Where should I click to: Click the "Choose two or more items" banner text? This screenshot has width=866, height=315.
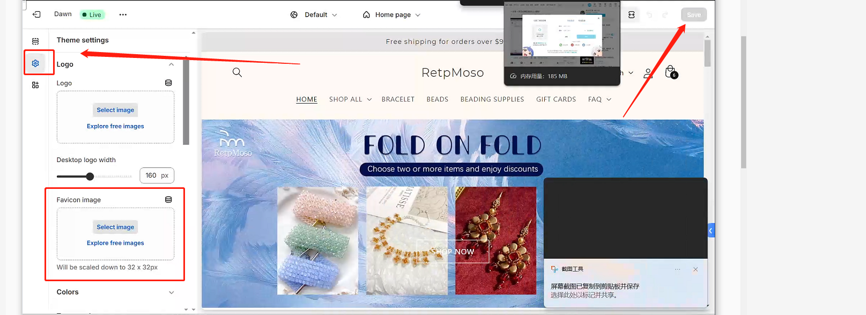pyautogui.click(x=453, y=169)
